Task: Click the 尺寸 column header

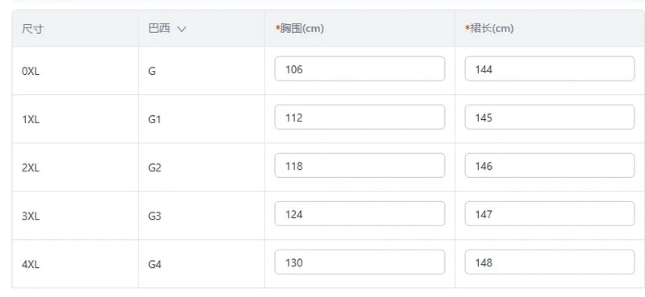Action: tap(32, 29)
